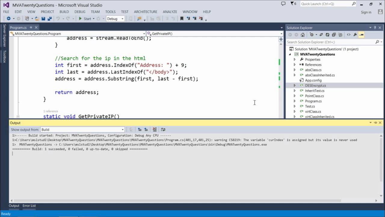The image size is (385, 217).
Task: Expand the References node
Action: (x=294, y=65)
